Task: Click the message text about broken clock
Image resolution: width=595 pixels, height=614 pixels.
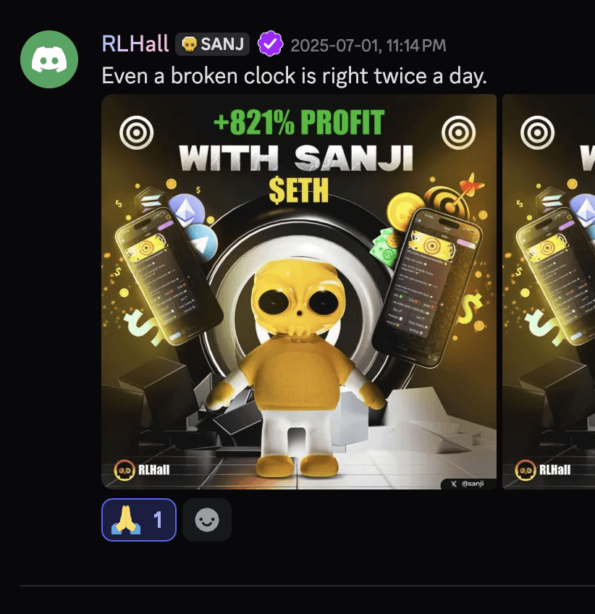Action: pos(295,75)
